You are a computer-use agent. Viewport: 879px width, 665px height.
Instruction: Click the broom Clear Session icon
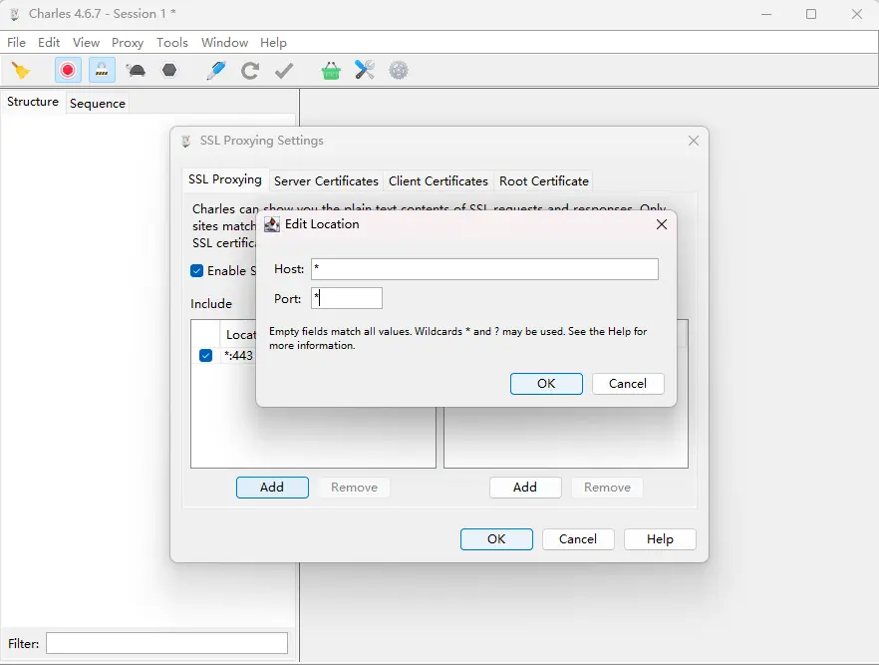click(21, 71)
